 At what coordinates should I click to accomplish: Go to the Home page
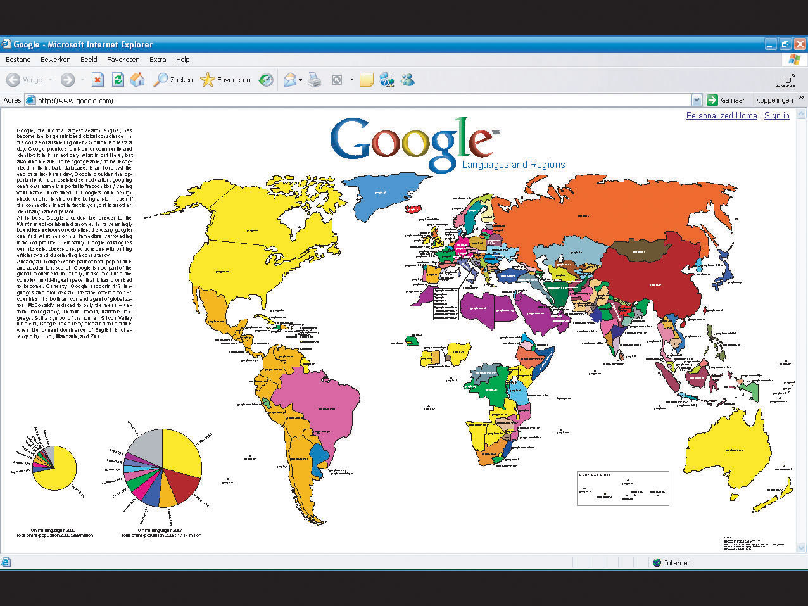(x=137, y=80)
